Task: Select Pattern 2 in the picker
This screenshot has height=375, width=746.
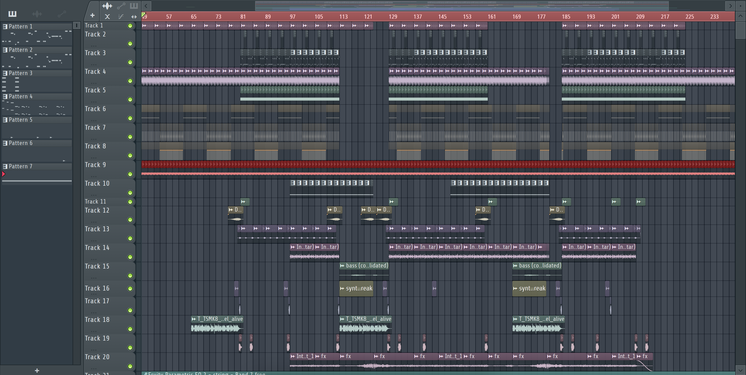Action: pyautogui.click(x=37, y=50)
